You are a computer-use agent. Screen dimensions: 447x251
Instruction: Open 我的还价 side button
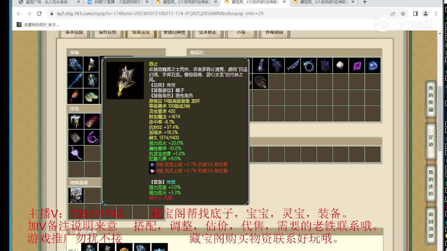tap(431, 183)
